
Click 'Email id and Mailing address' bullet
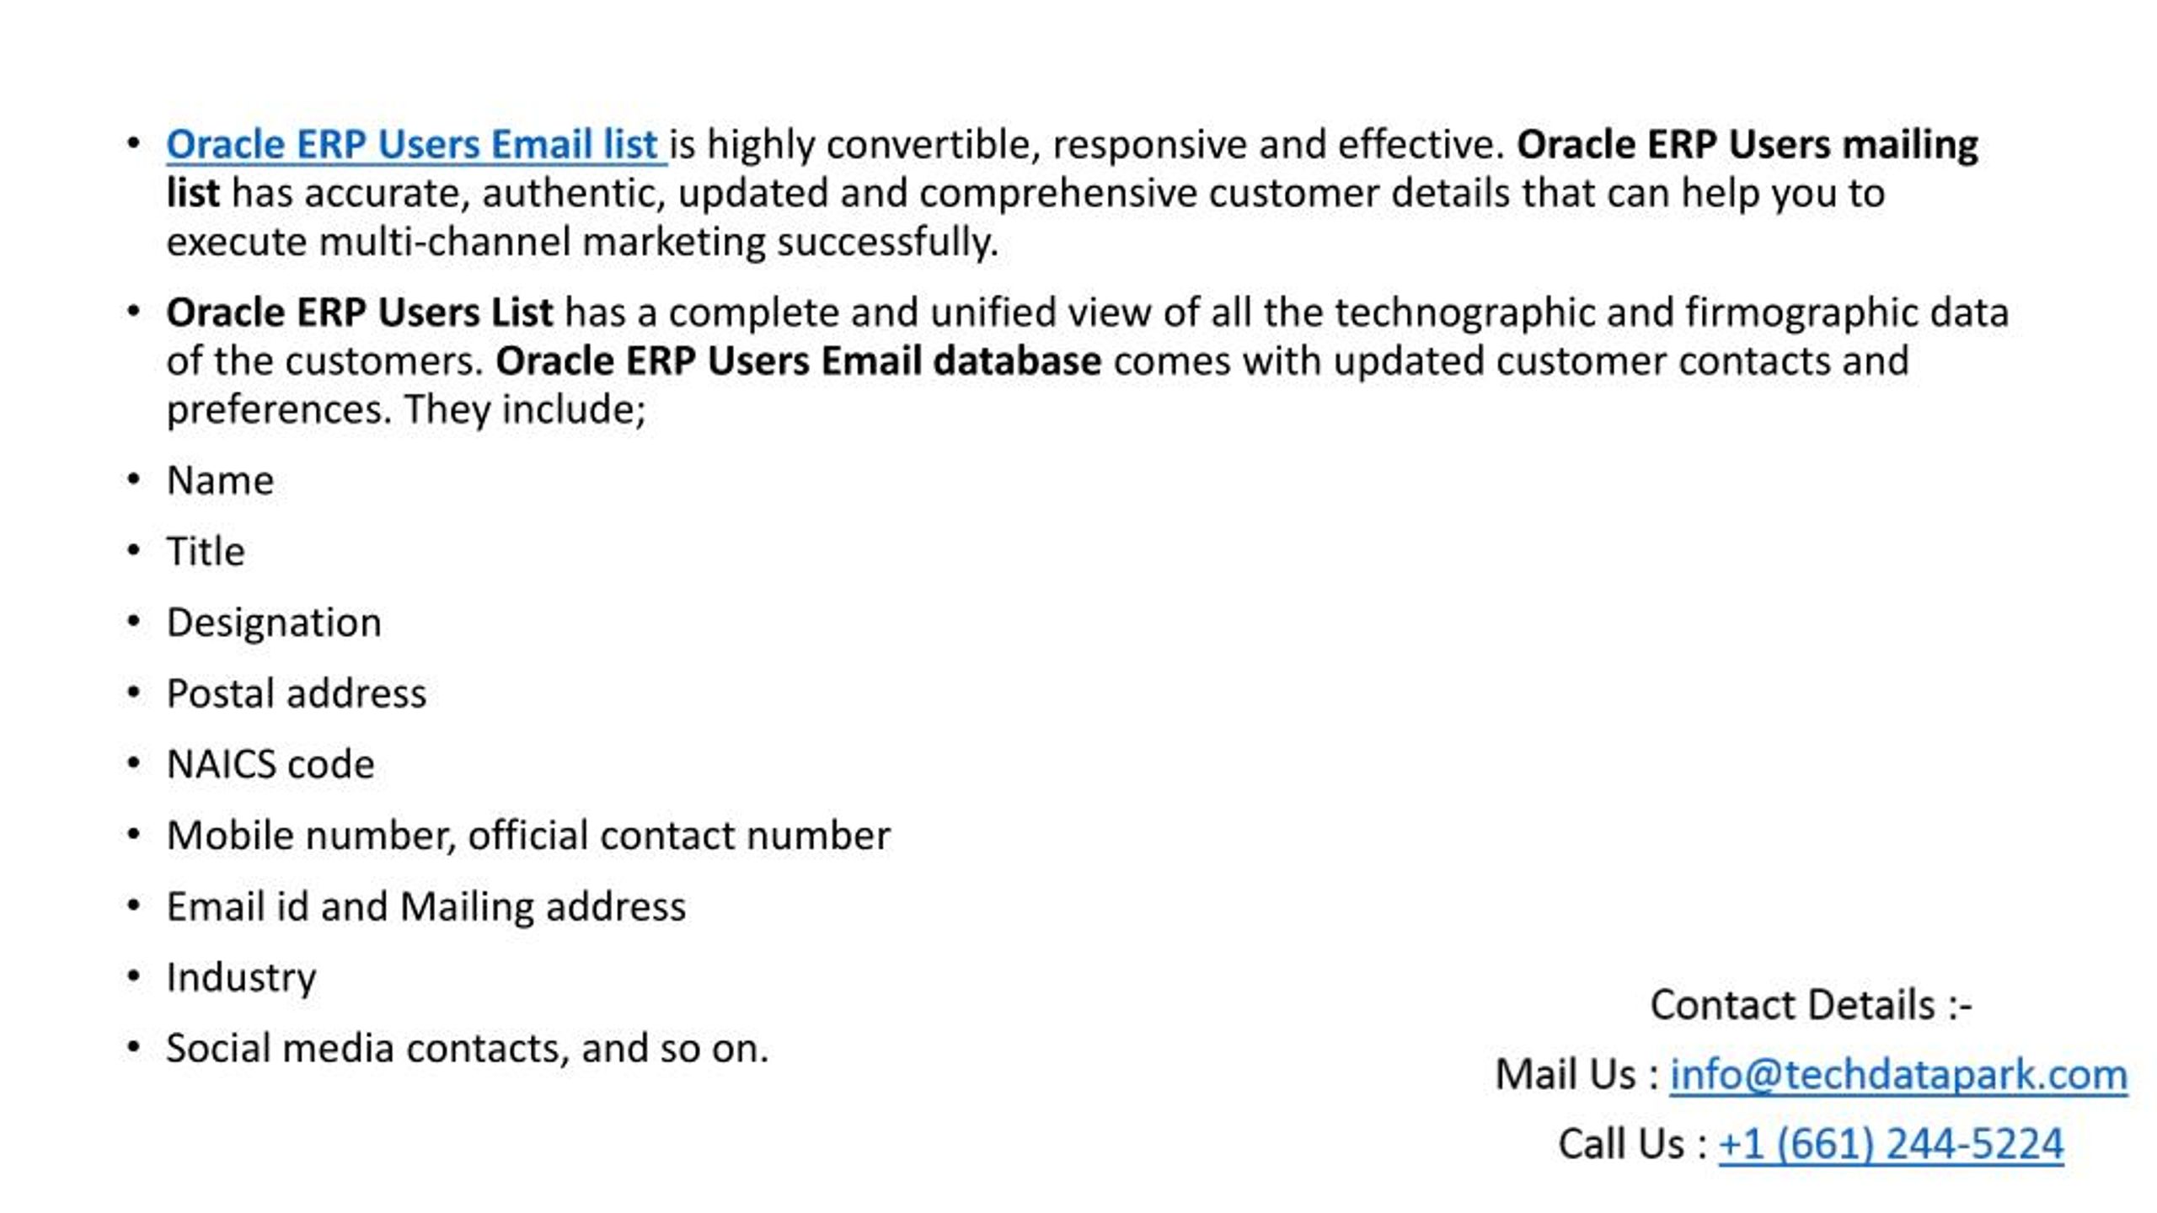pos(426,908)
